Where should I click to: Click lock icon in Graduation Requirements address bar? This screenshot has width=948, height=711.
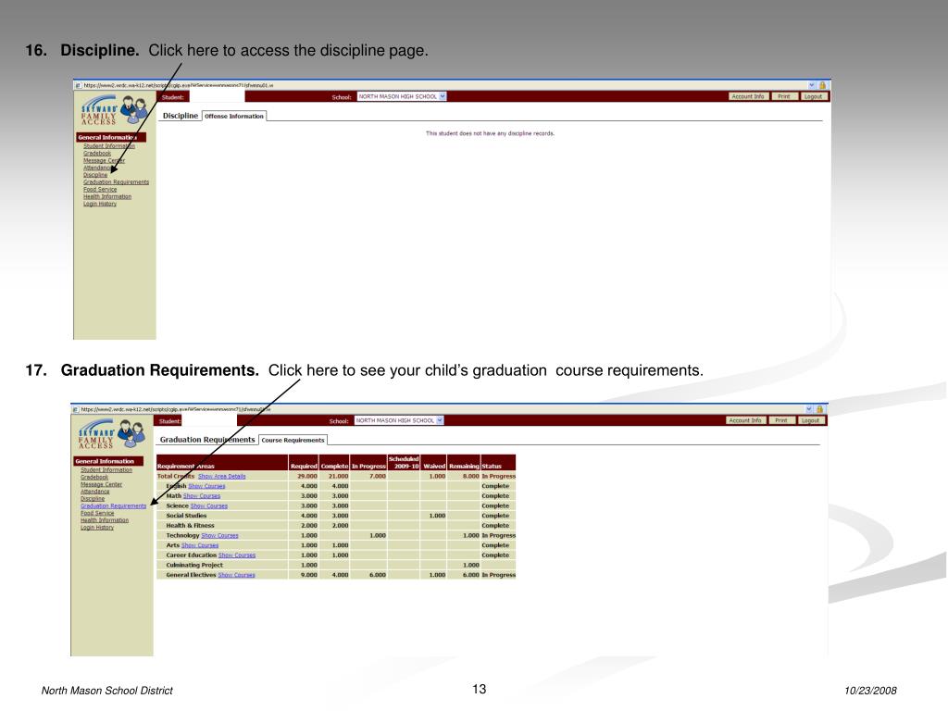820,409
